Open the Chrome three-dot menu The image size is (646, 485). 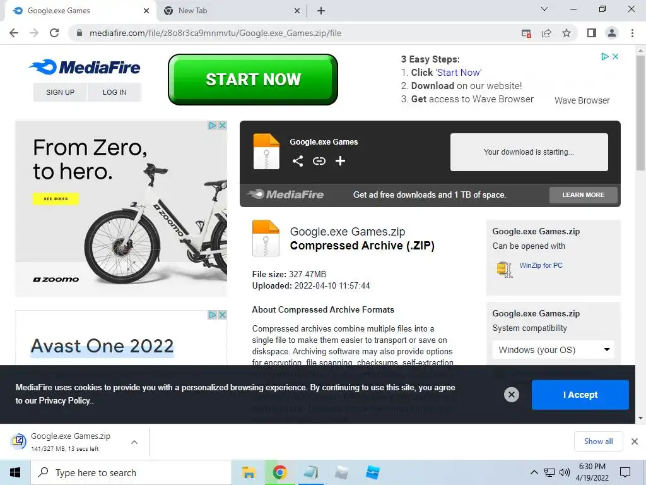[632, 33]
